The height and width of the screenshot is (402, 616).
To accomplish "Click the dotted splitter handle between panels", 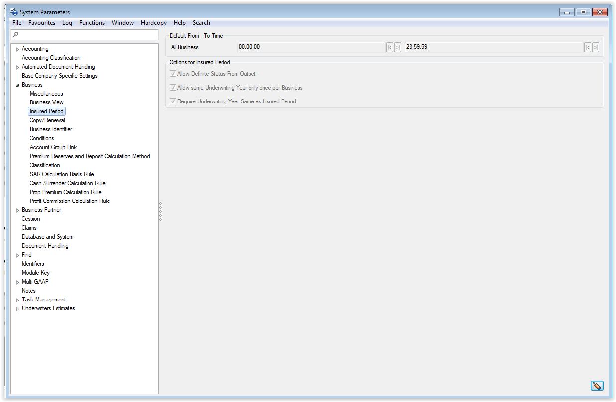I will coord(160,211).
